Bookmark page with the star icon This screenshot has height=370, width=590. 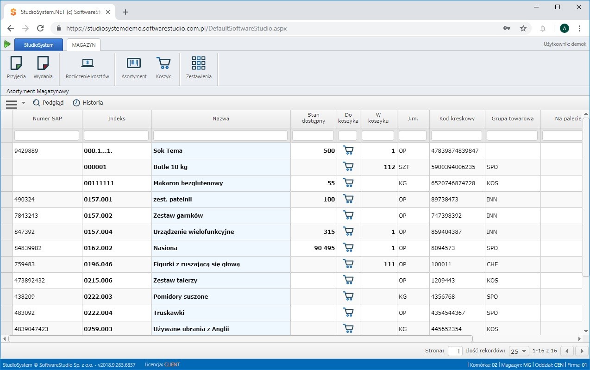tap(523, 28)
